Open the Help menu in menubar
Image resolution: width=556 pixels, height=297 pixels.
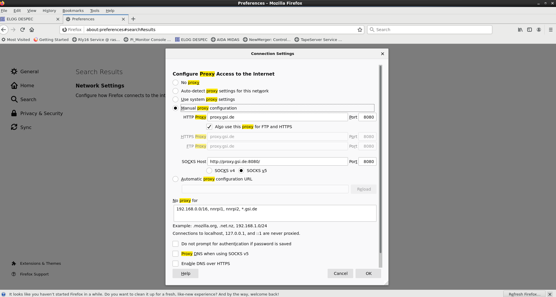pyautogui.click(x=110, y=11)
